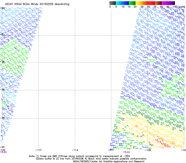Viewport: 186px width, 163px height.
Task: Click the latitude label -40
Action: point(2,147)
